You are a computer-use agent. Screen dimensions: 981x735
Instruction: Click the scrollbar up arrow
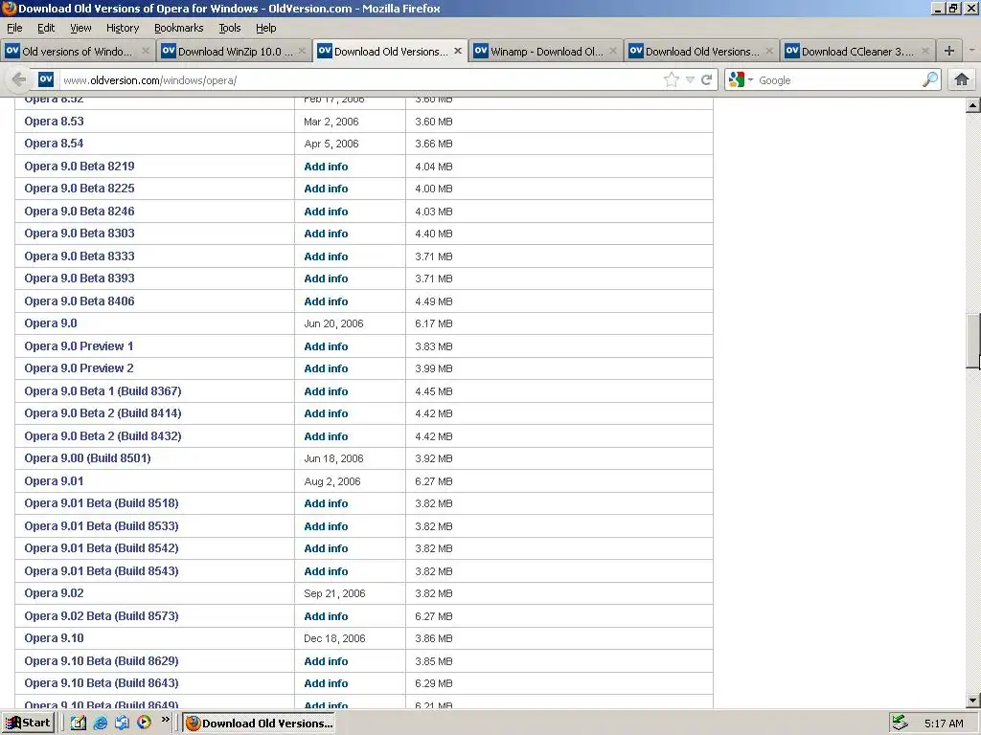pyautogui.click(x=972, y=105)
